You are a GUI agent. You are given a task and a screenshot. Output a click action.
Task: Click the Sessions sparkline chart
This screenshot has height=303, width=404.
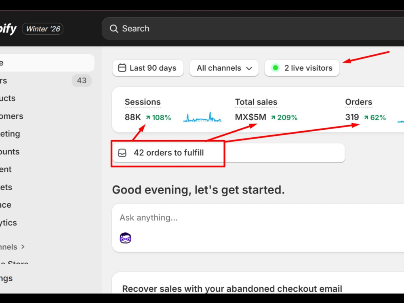click(202, 117)
